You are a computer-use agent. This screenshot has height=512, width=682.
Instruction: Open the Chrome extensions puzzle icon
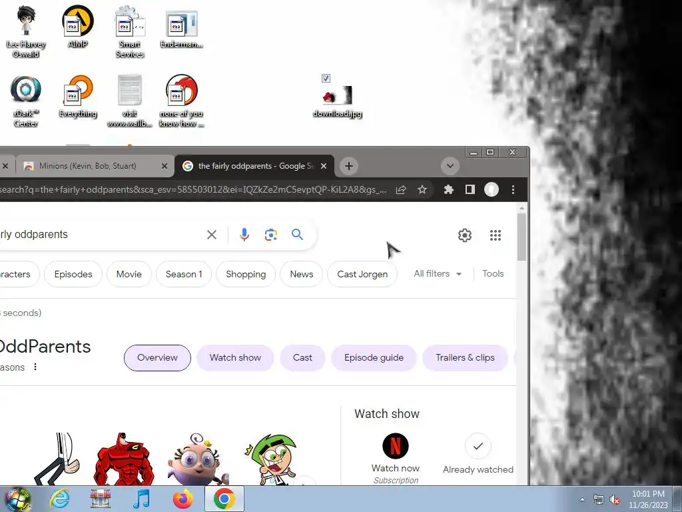[448, 190]
